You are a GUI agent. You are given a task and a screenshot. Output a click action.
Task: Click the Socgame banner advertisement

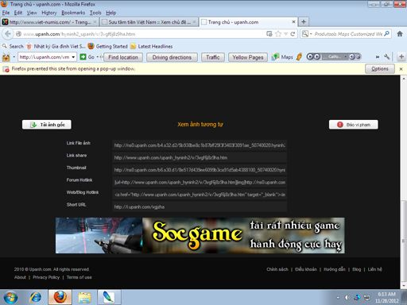[x=200, y=235]
